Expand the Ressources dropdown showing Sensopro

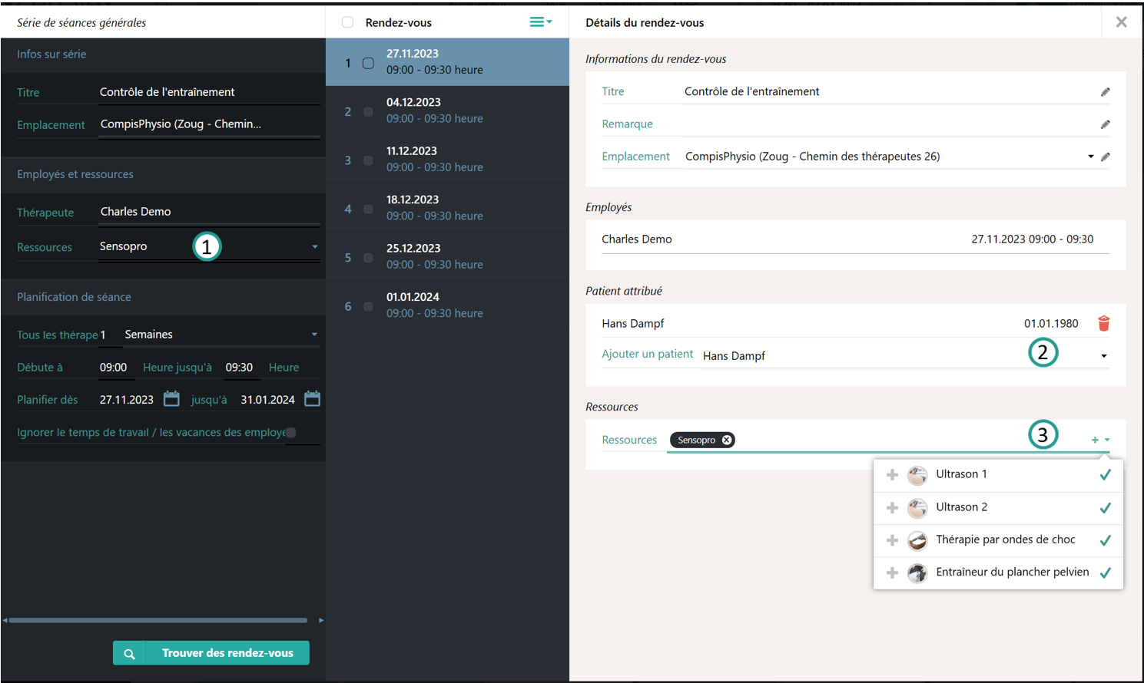[x=314, y=247]
